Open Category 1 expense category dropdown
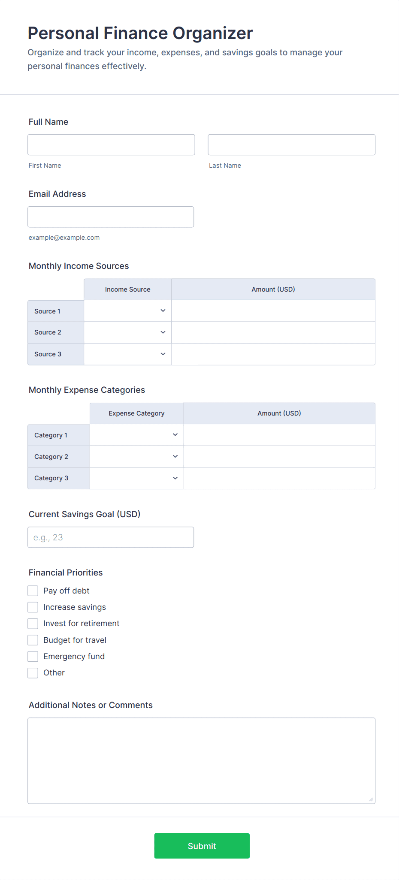 pos(136,435)
